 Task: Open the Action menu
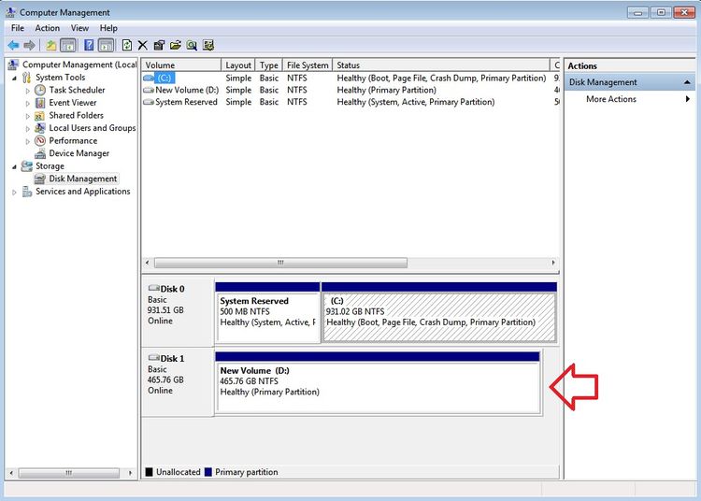coord(48,28)
